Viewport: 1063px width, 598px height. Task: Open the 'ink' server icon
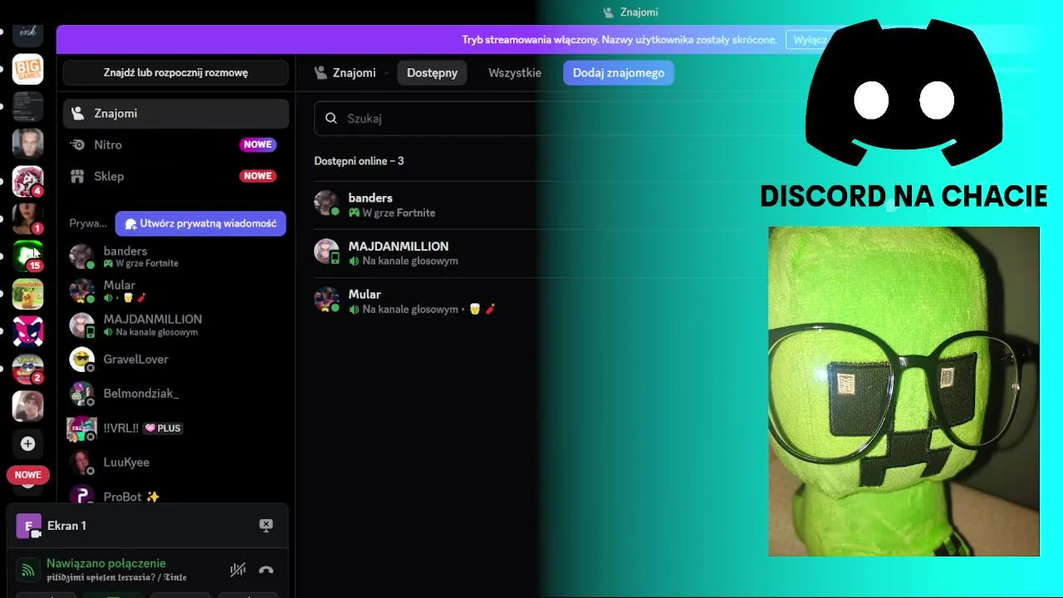click(27, 32)
